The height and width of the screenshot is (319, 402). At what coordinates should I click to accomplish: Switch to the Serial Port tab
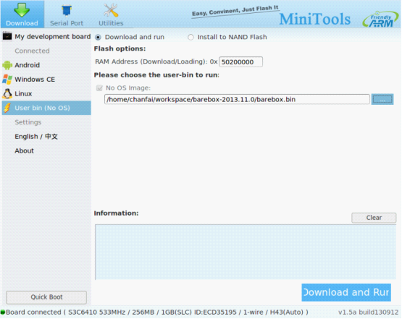[67, 14]
